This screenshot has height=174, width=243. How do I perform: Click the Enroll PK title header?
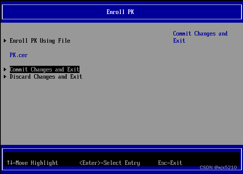click(x=120, y=12)
